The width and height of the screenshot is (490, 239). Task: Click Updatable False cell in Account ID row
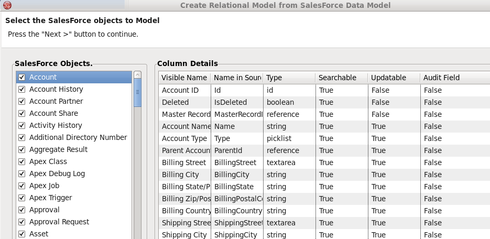pos(395,90)
